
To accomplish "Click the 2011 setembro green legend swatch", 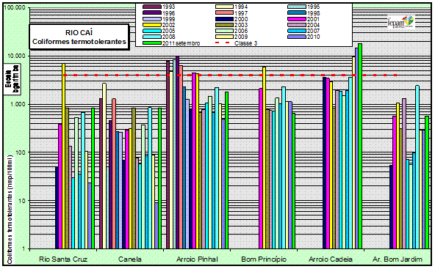I will [152, 43].
